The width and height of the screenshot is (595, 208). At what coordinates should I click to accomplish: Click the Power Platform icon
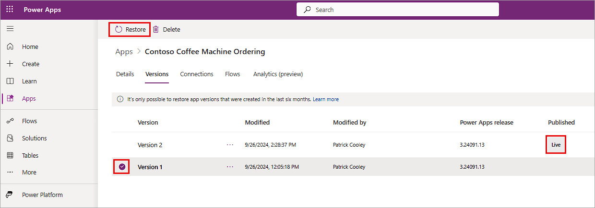[10, 195]
